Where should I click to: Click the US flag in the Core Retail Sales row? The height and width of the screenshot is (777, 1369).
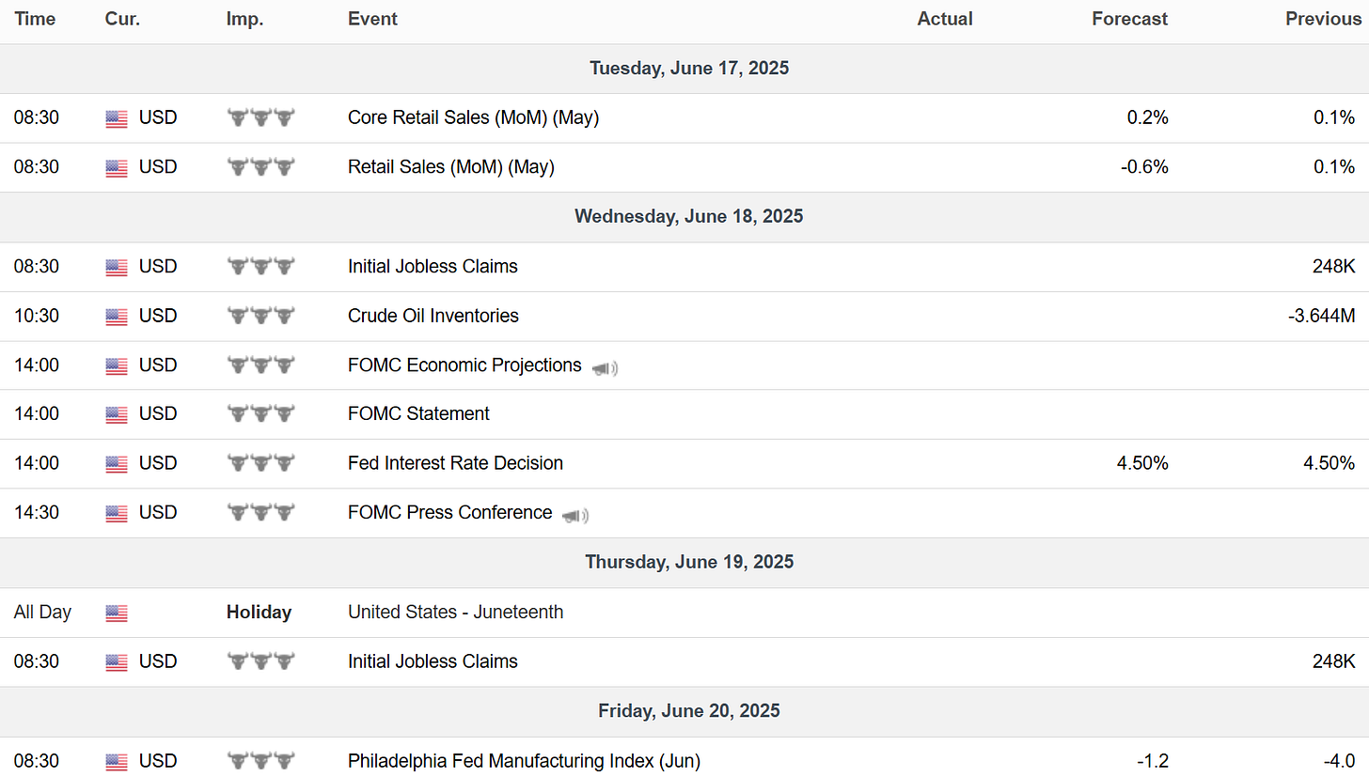click(117, 118)
